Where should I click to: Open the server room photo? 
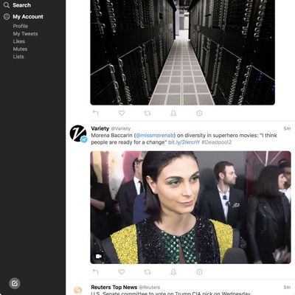tap(182, 52)
